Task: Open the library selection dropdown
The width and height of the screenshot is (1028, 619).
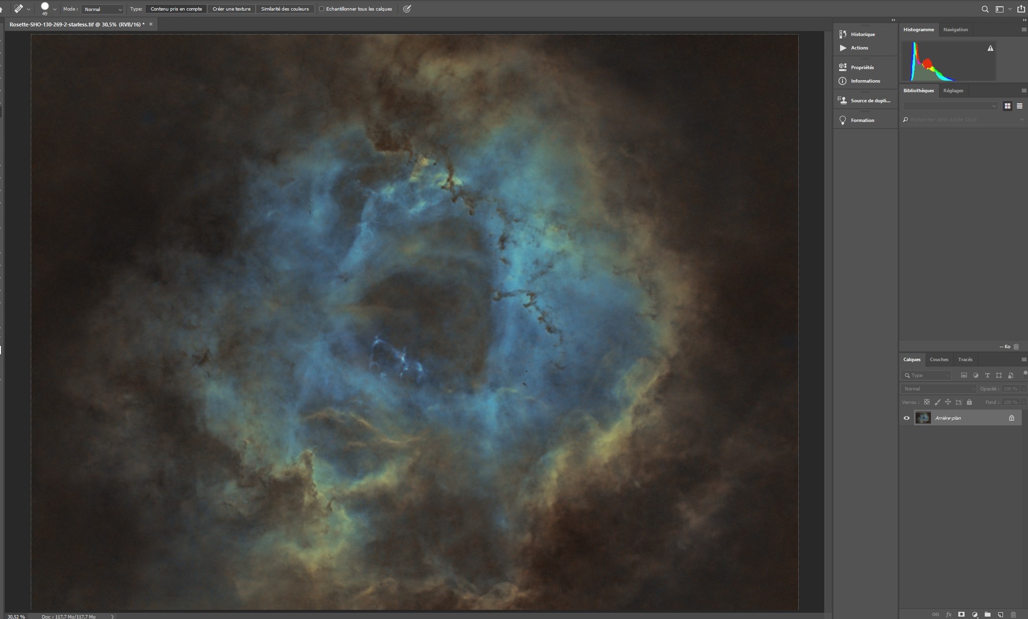Action: point(950,106)
